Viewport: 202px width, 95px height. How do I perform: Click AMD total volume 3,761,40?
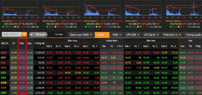40,93
